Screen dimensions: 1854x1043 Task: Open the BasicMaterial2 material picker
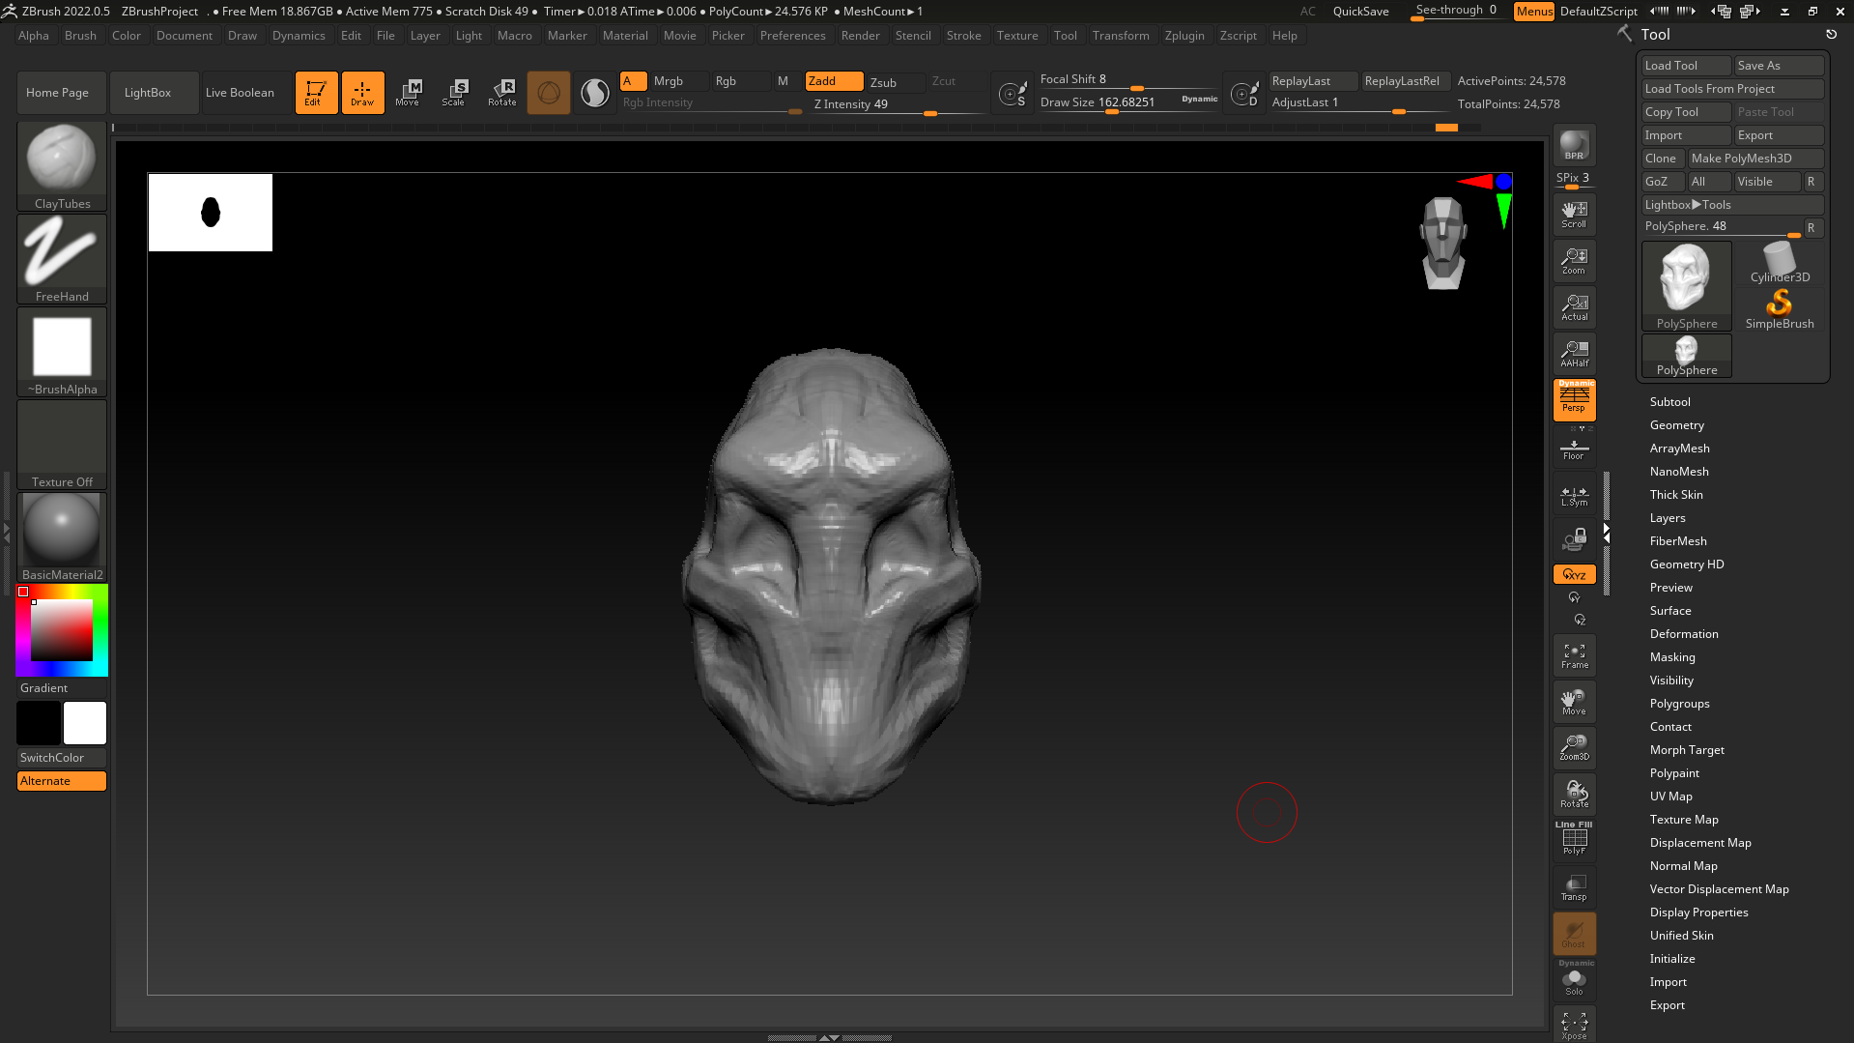tap(62, 537)
